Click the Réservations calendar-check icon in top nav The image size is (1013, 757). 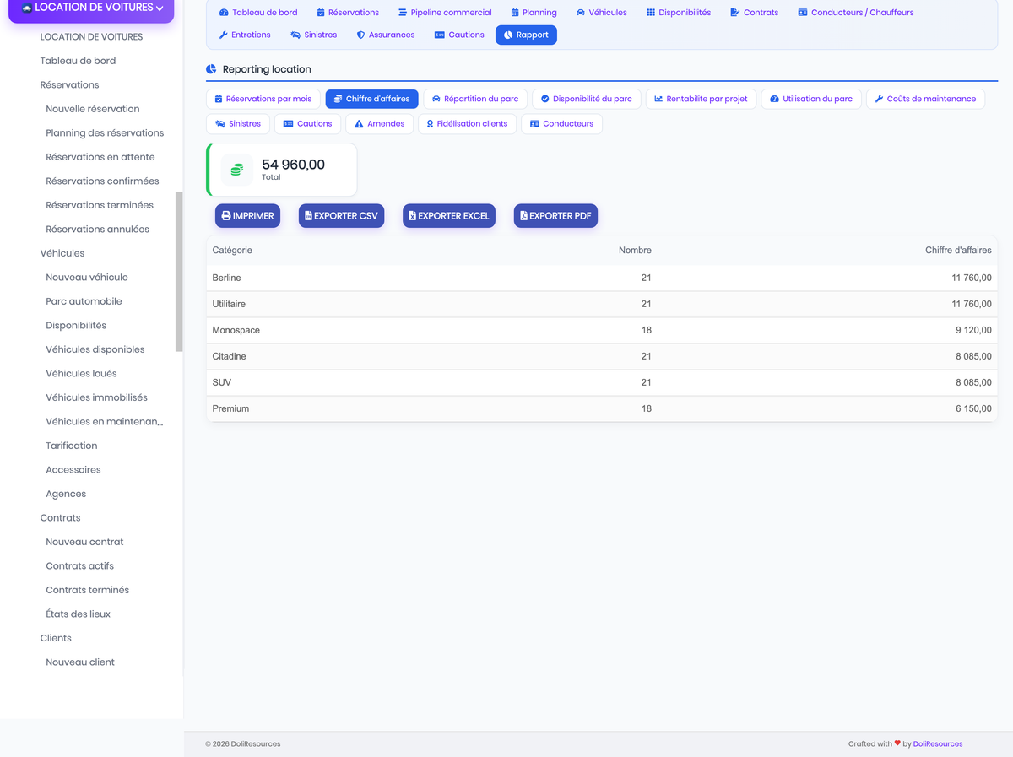pyautogui.click(x=321, y=13)
